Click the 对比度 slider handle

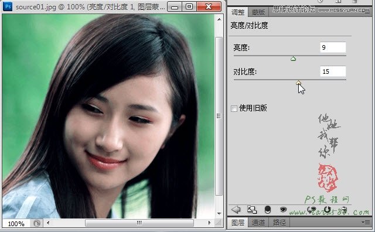coord(298,83)
